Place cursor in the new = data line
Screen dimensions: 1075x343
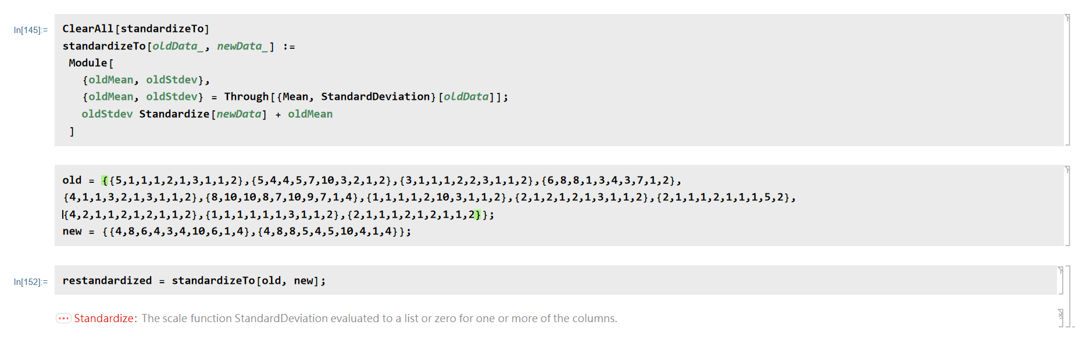237,232
